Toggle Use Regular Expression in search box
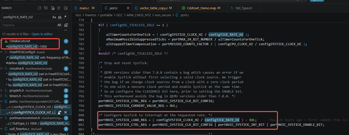 pyautogui.click(x=65, y=17)
